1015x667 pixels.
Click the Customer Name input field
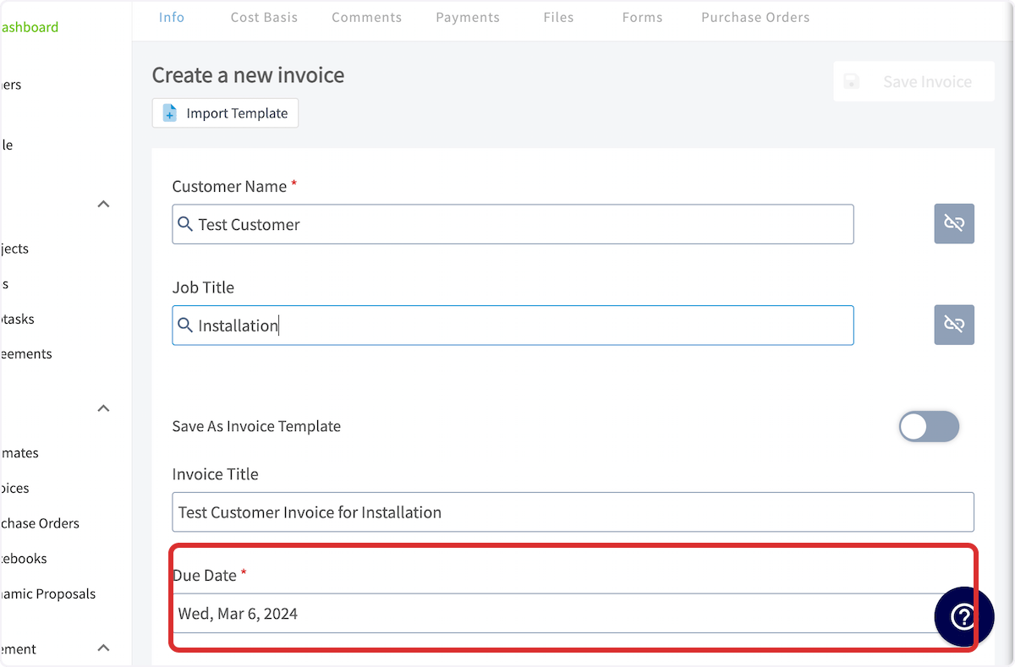(513, 224)
